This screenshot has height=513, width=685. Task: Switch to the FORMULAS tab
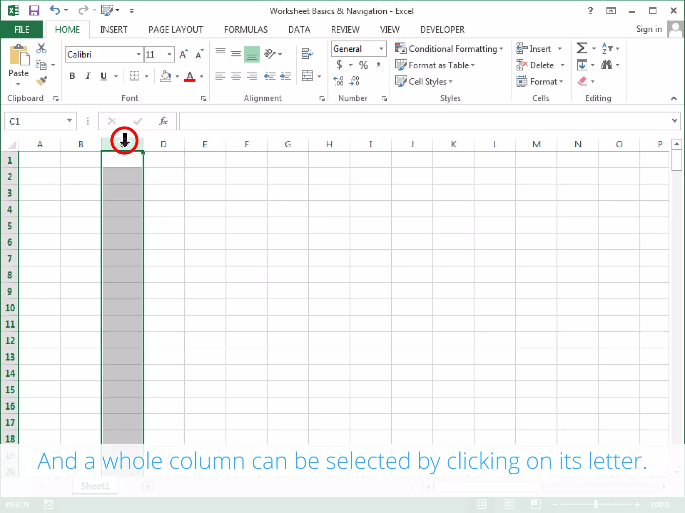tap(246, 29)
